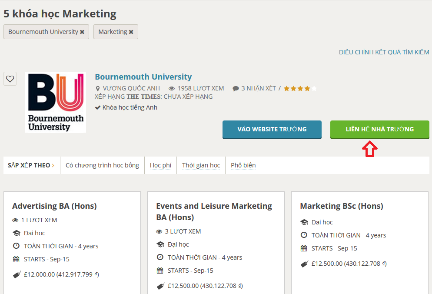Click the location pin icon by VƯƠNG QUỐC ANH
This screenshot has height=294, width=432.
coord(97,89)
